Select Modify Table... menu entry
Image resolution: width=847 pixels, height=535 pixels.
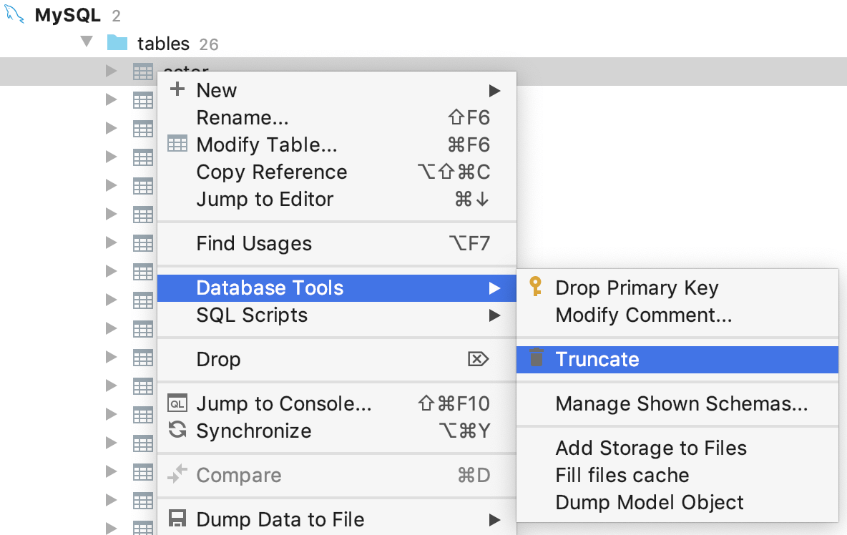[x=336, y=144]
